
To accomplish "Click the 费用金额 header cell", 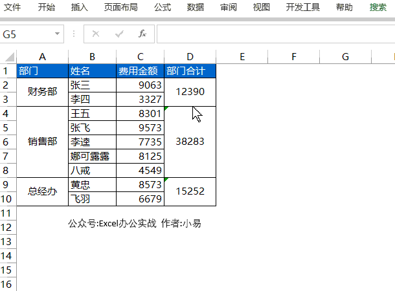I will [140, 71].
